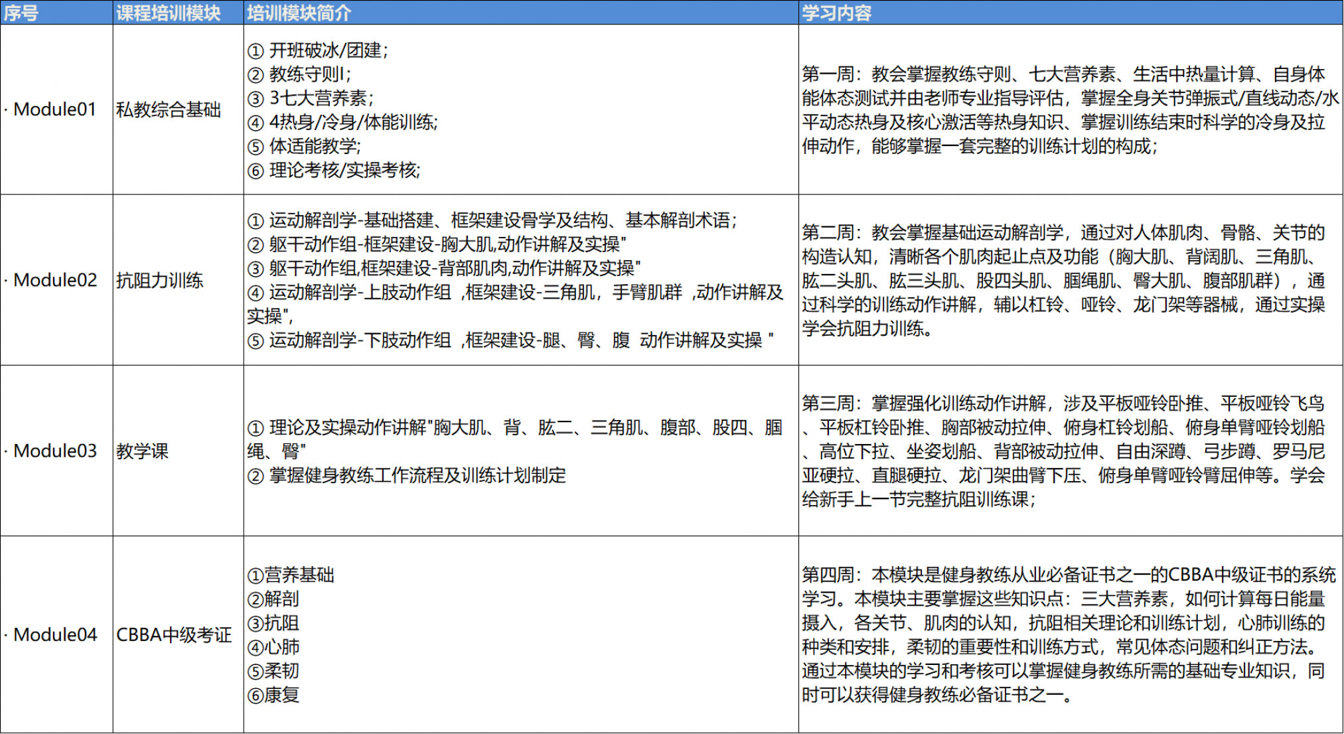Click the line starting 运动解剖学-基础搭建
The width and height of the screenshot is (1344, 734).
click(492, 220)
